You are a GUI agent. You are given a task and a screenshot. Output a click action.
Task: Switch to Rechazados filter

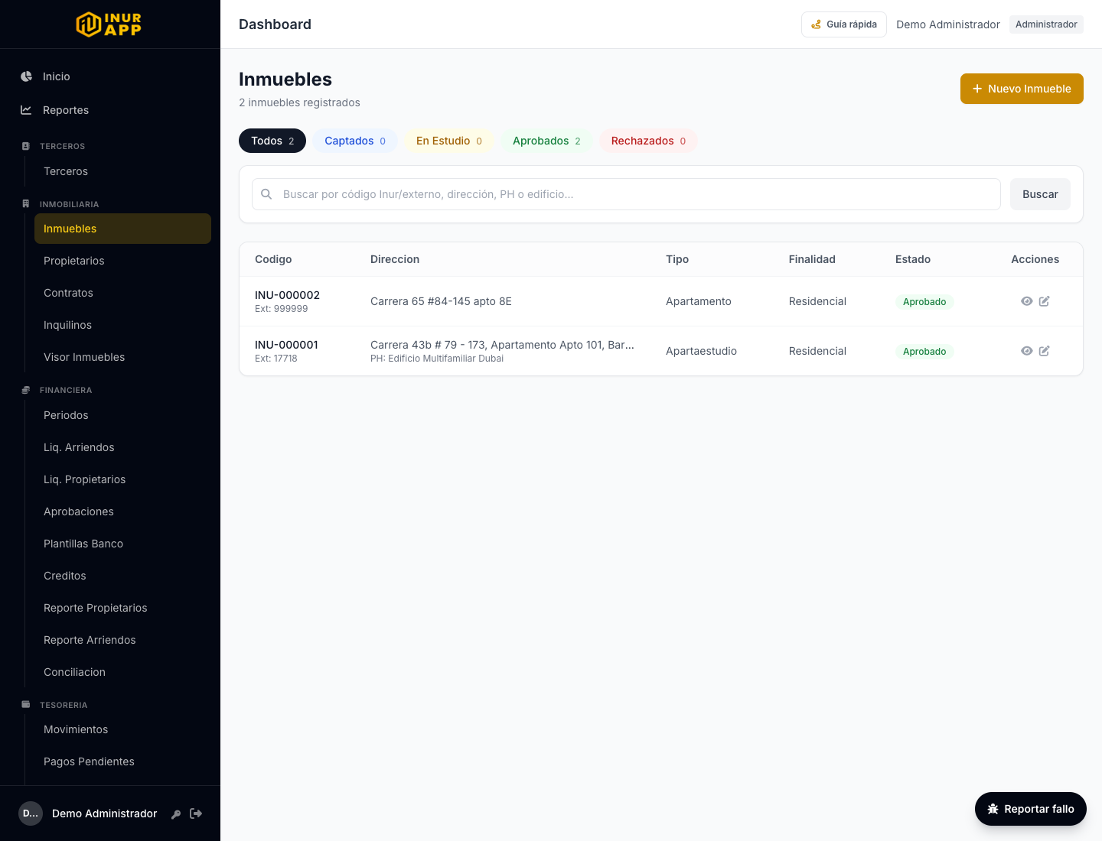click(648, 141)
